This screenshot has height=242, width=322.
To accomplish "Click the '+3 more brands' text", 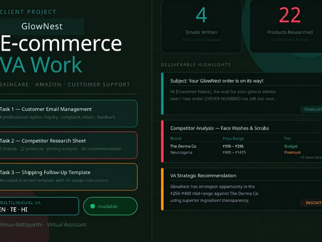I will pos(311,157).
